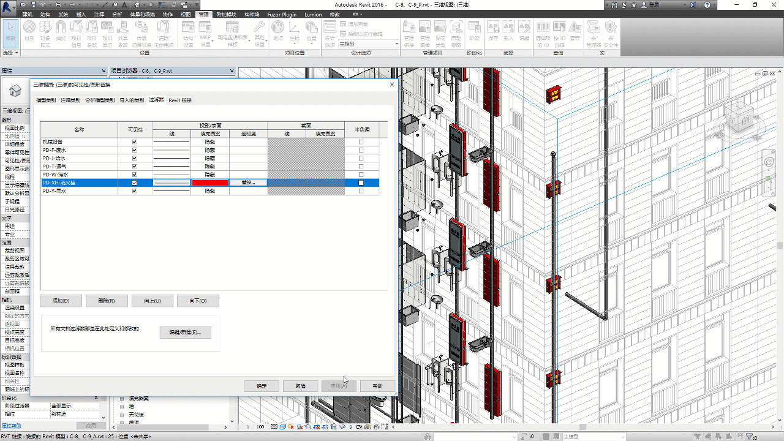Click the navigation wheel icon in 3D view
Screen dimensions: 784x441
768,161
